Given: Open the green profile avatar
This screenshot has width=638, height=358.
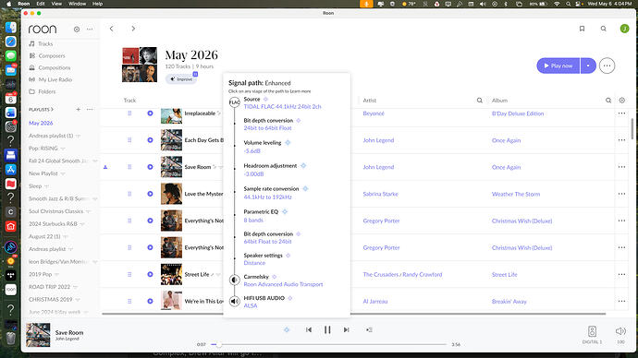Looking at the screenshot, I should pyautogui.click(x=624, y=29).
